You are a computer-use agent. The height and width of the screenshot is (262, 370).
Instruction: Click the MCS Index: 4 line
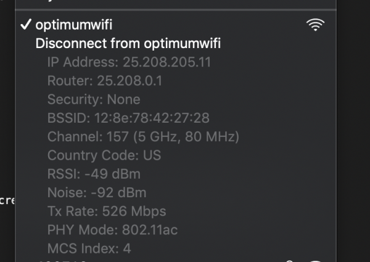point(89,248)
